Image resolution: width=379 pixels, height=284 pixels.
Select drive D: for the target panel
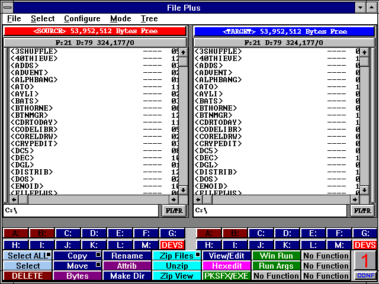tap(287, 233)
